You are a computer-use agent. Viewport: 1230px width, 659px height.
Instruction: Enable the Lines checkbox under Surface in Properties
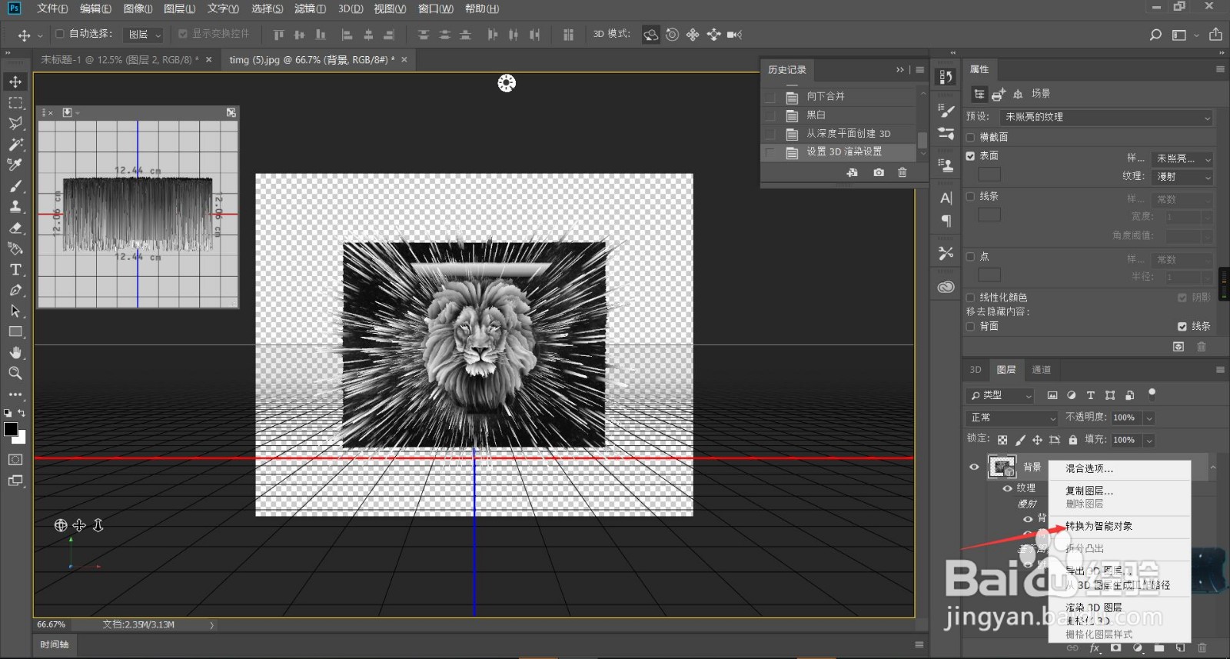[970, 196]
